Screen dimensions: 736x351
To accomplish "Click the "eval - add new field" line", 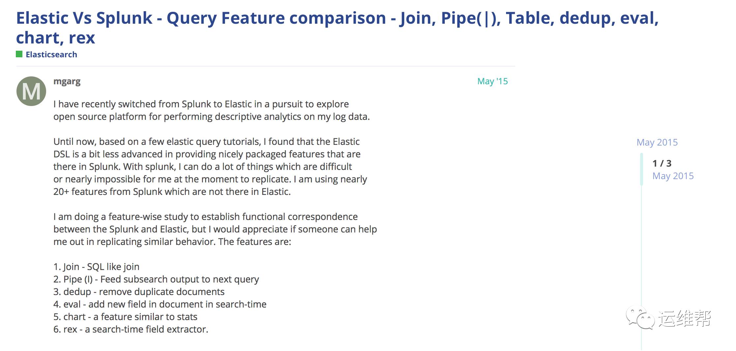I will click(160, 304).
